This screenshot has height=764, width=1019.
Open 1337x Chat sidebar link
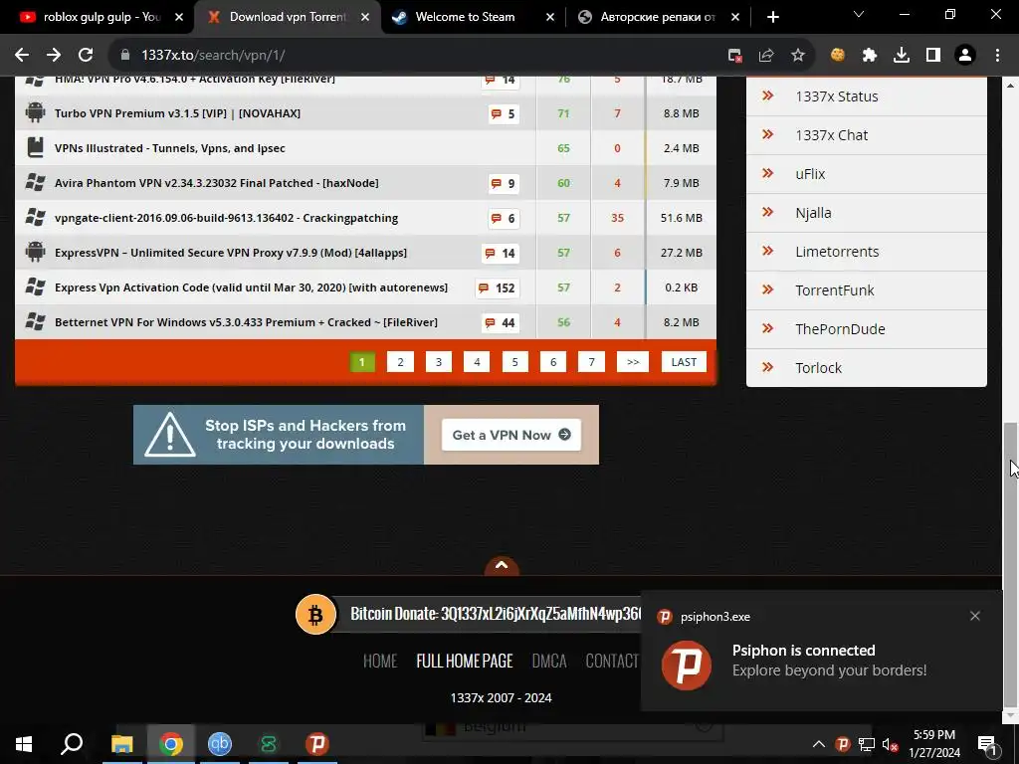click(831, 135)
